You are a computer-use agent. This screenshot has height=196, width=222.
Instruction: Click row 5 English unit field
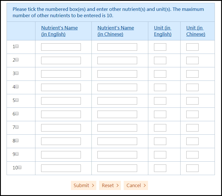pyautogui.click(x=160, y=101)
